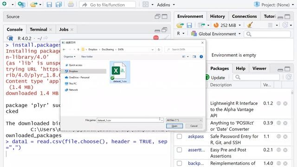The image size is (297, 167).
Task: Click the Environment search field
Action: pyautogui.click(x=267, y=34)
